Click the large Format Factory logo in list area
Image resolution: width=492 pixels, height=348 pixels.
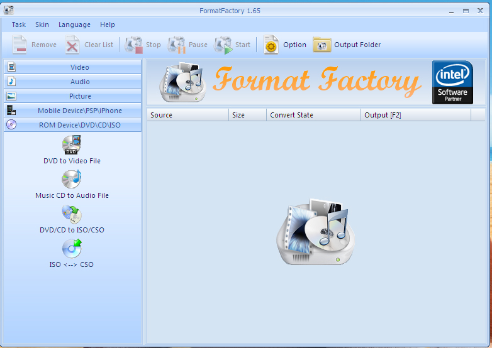pos(315,231)
